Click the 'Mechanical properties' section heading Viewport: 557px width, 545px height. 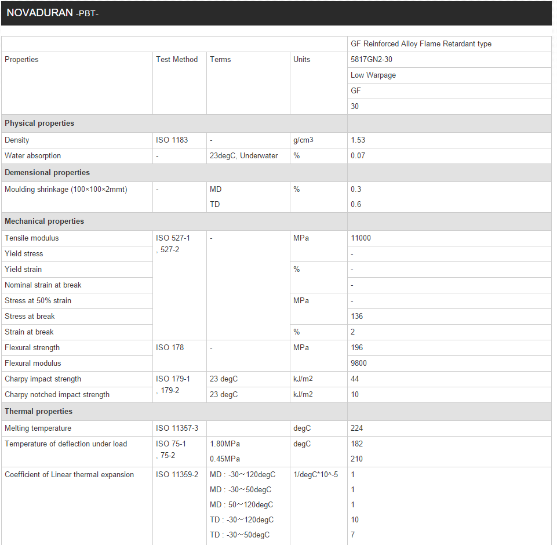point(44,221)
